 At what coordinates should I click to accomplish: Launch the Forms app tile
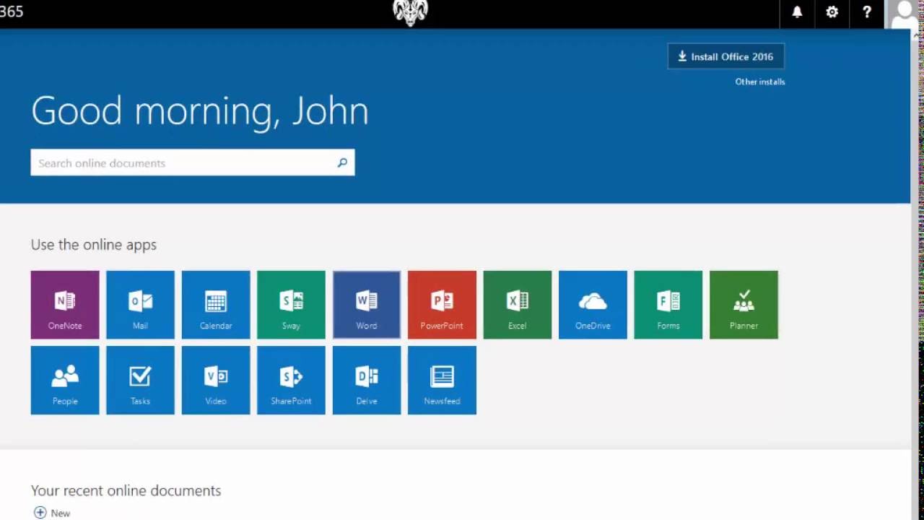pos(668,305)
